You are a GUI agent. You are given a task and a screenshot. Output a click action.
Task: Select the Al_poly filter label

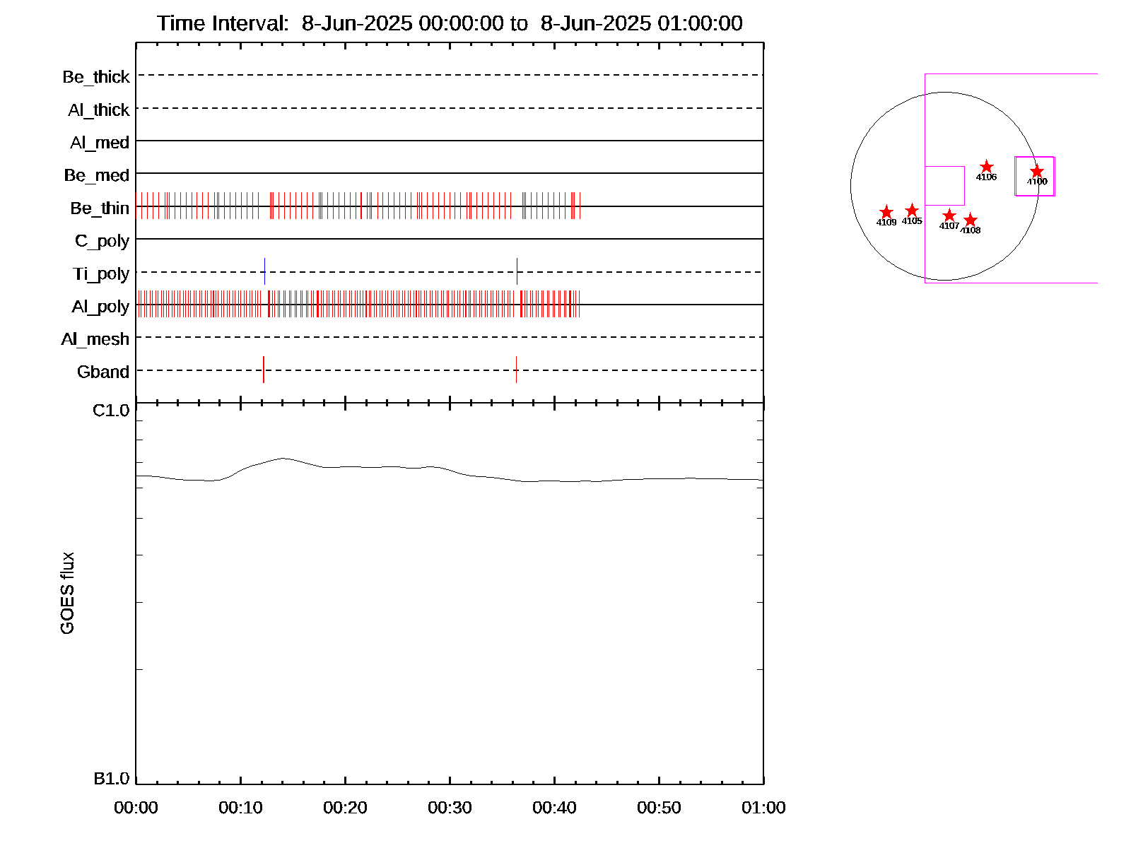point(100,306)
